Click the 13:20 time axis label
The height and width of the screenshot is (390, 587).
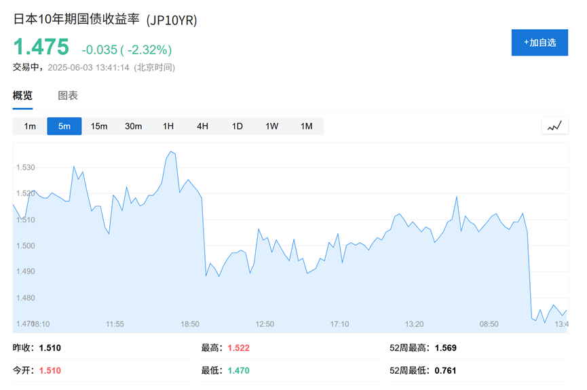(414, 324)
